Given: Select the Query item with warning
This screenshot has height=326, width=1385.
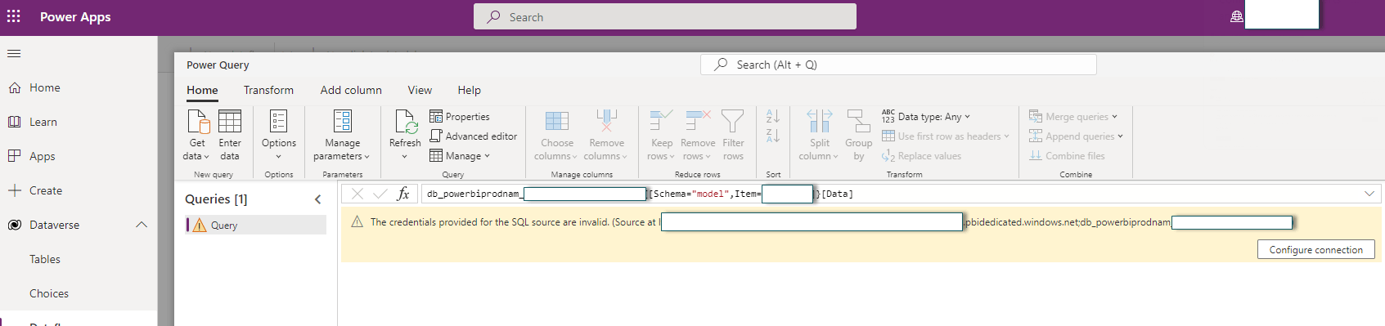Looking at the screenshot, I should pyautogui.click(x=256, y=226).
